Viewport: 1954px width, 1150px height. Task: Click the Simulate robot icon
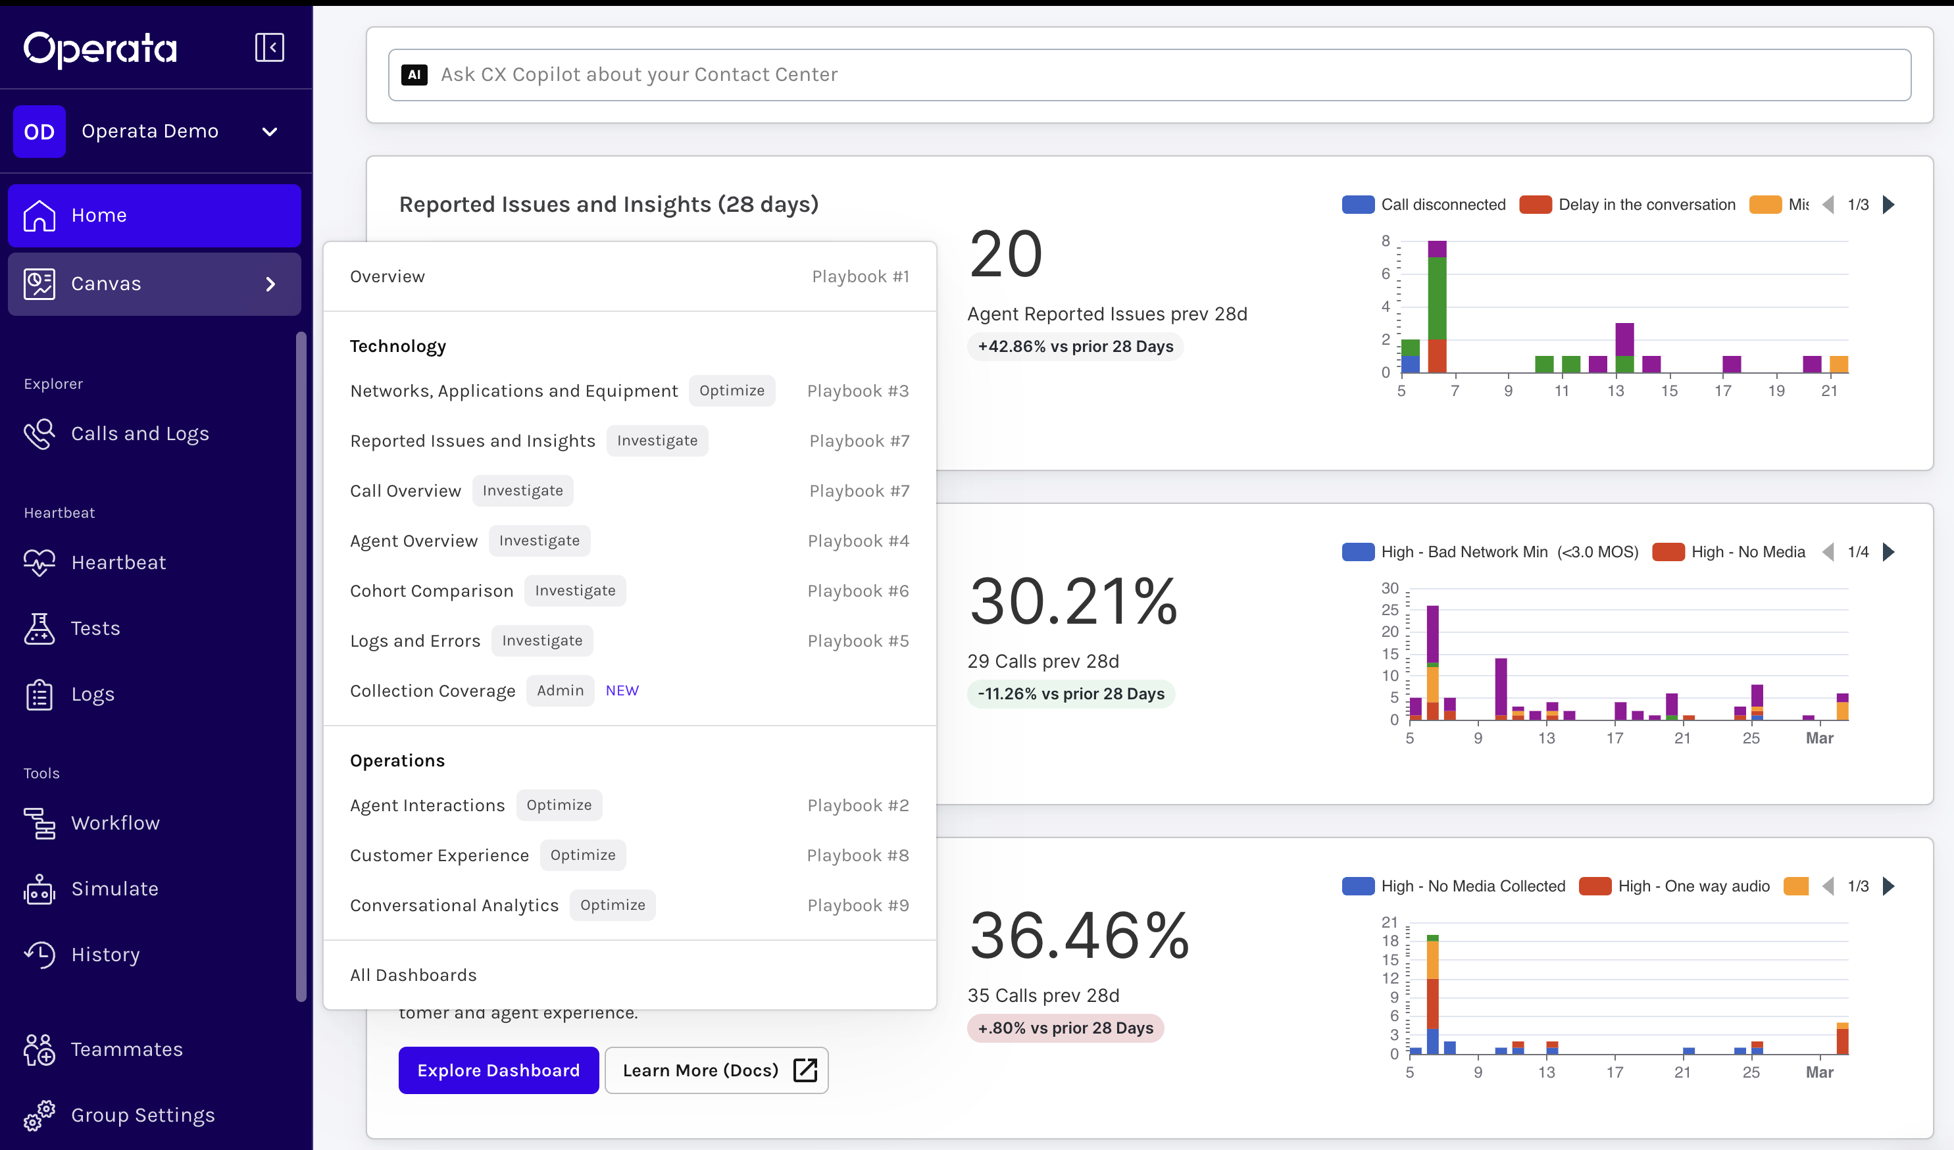(x=39, y=889)
